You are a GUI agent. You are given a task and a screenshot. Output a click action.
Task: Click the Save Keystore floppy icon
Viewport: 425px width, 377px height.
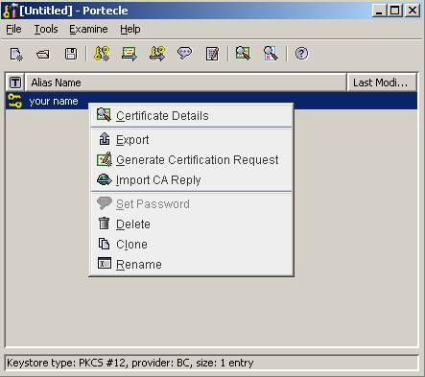[71, 54]
